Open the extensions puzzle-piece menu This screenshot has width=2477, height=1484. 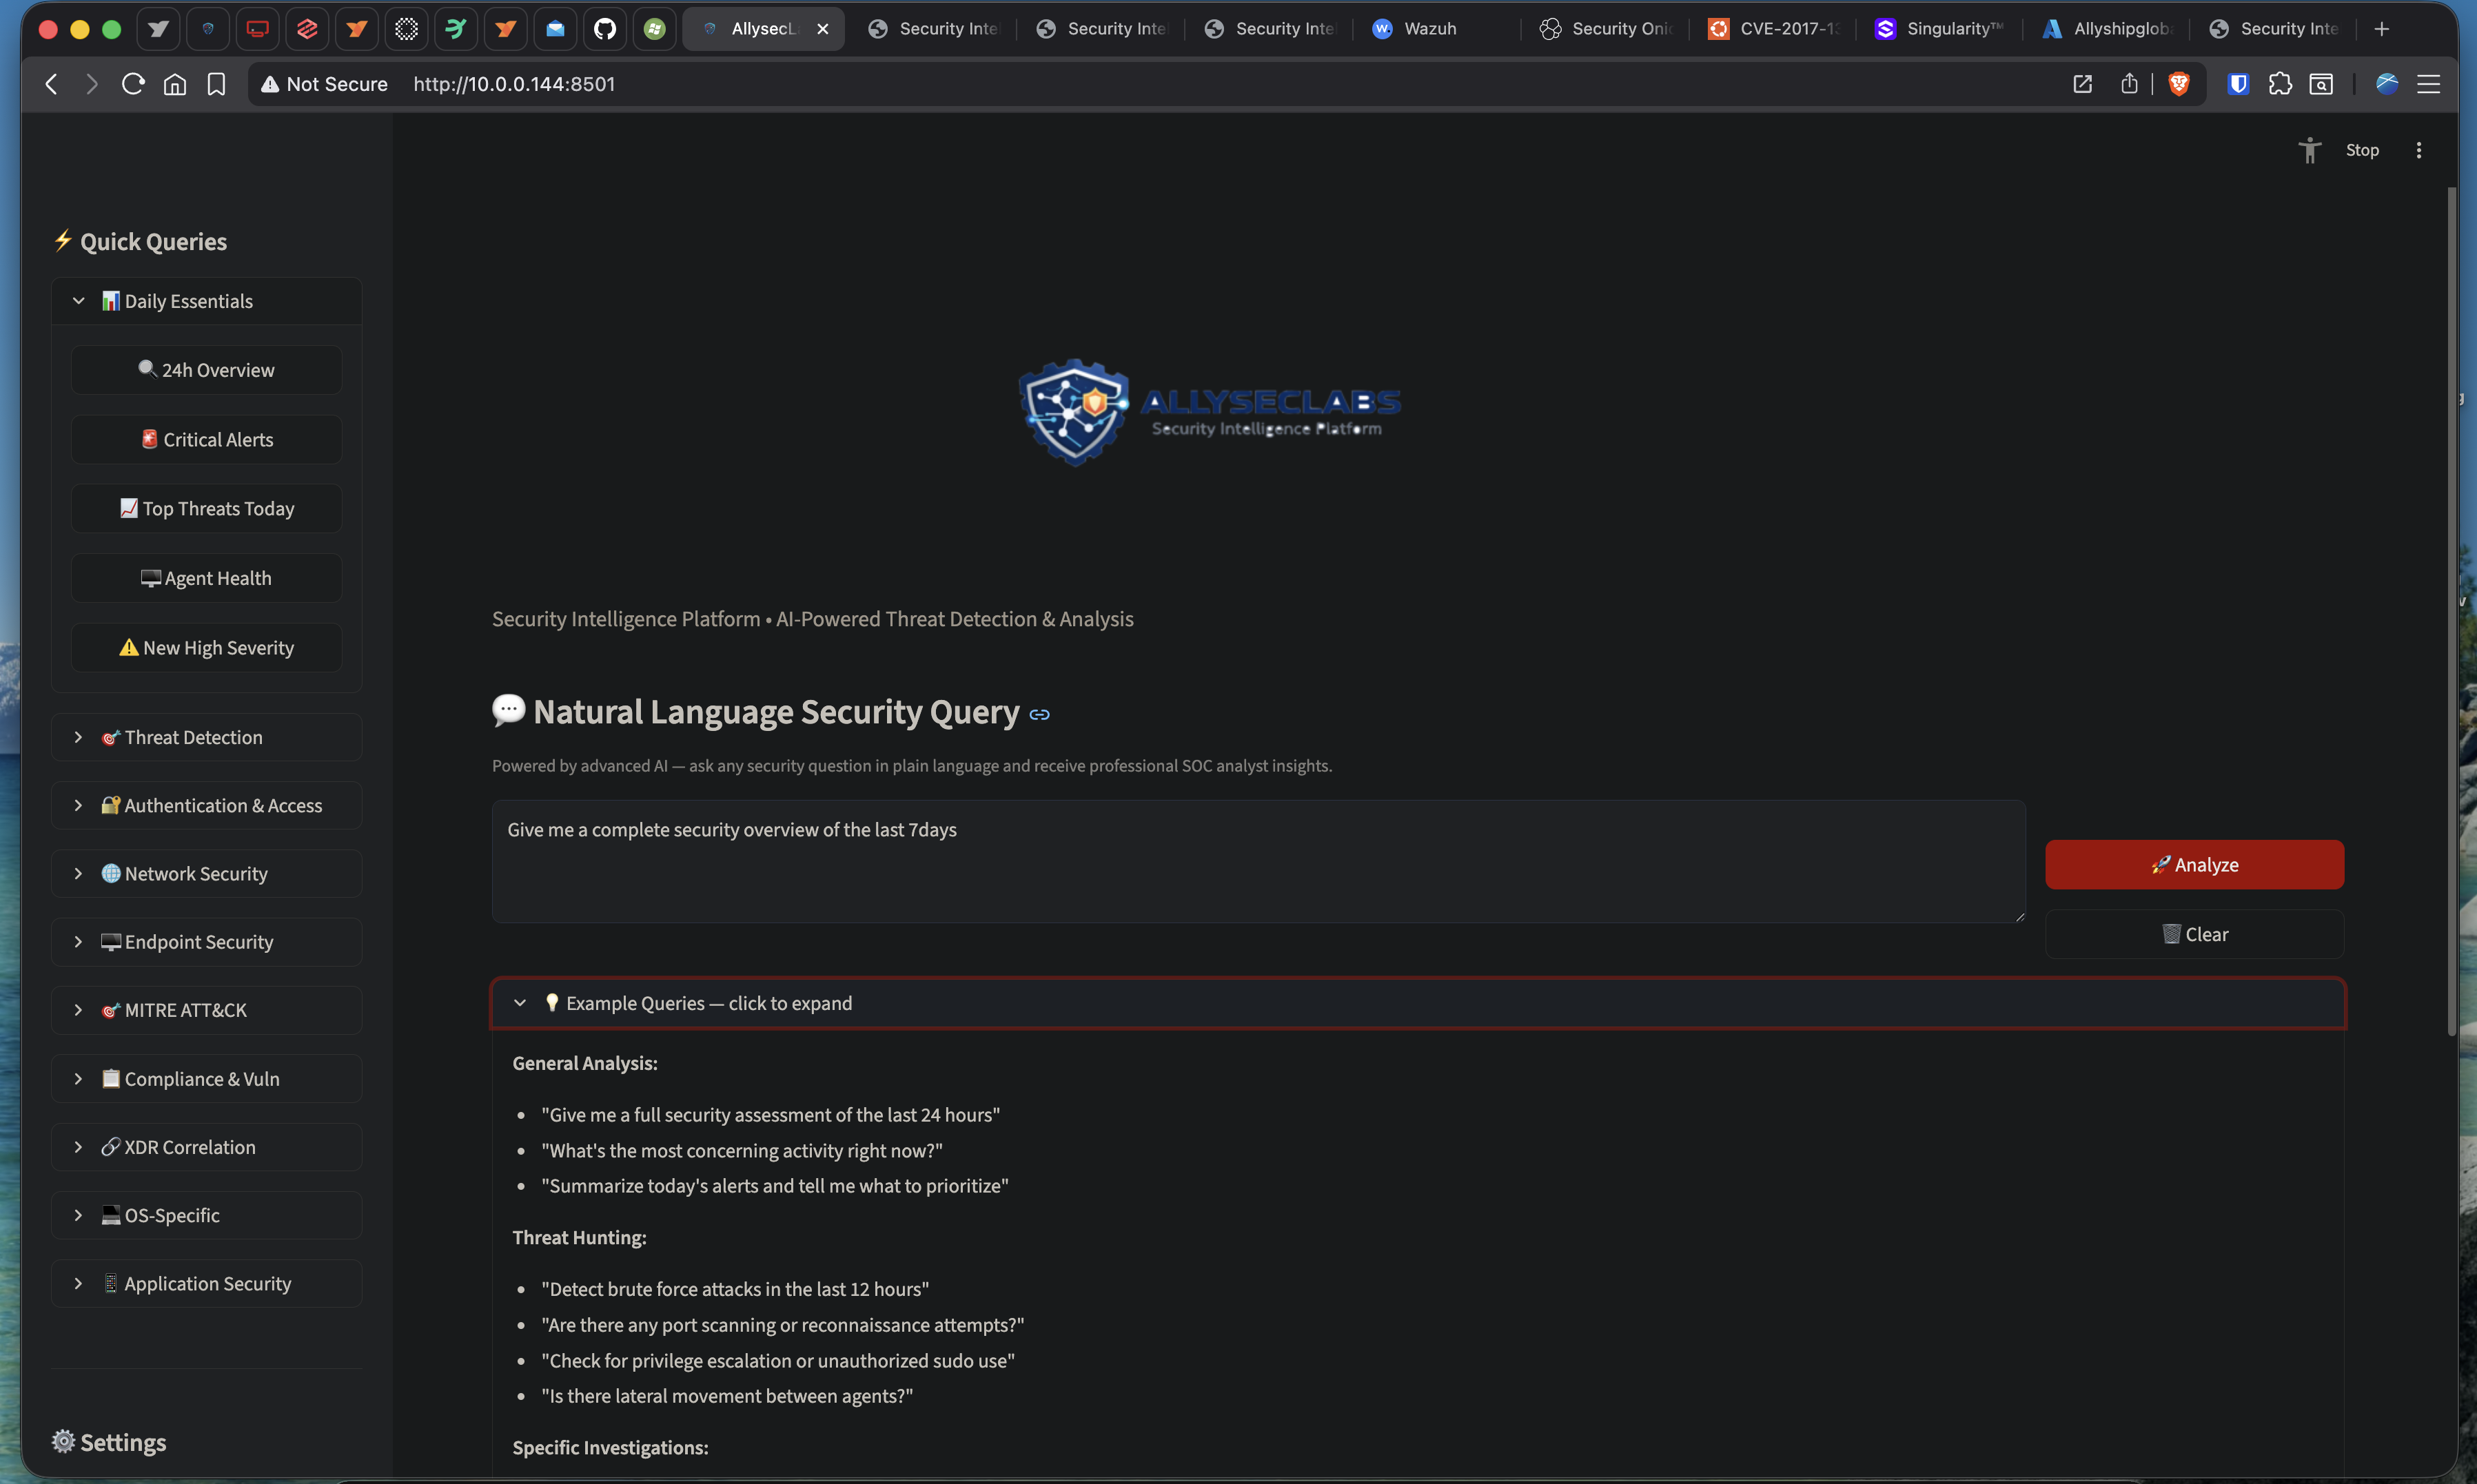point(2280,84)
